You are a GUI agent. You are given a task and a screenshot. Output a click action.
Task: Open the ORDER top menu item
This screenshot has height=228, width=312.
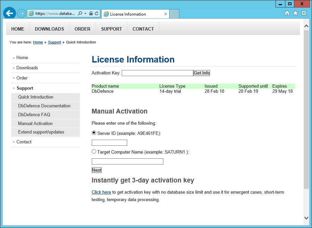83,29
